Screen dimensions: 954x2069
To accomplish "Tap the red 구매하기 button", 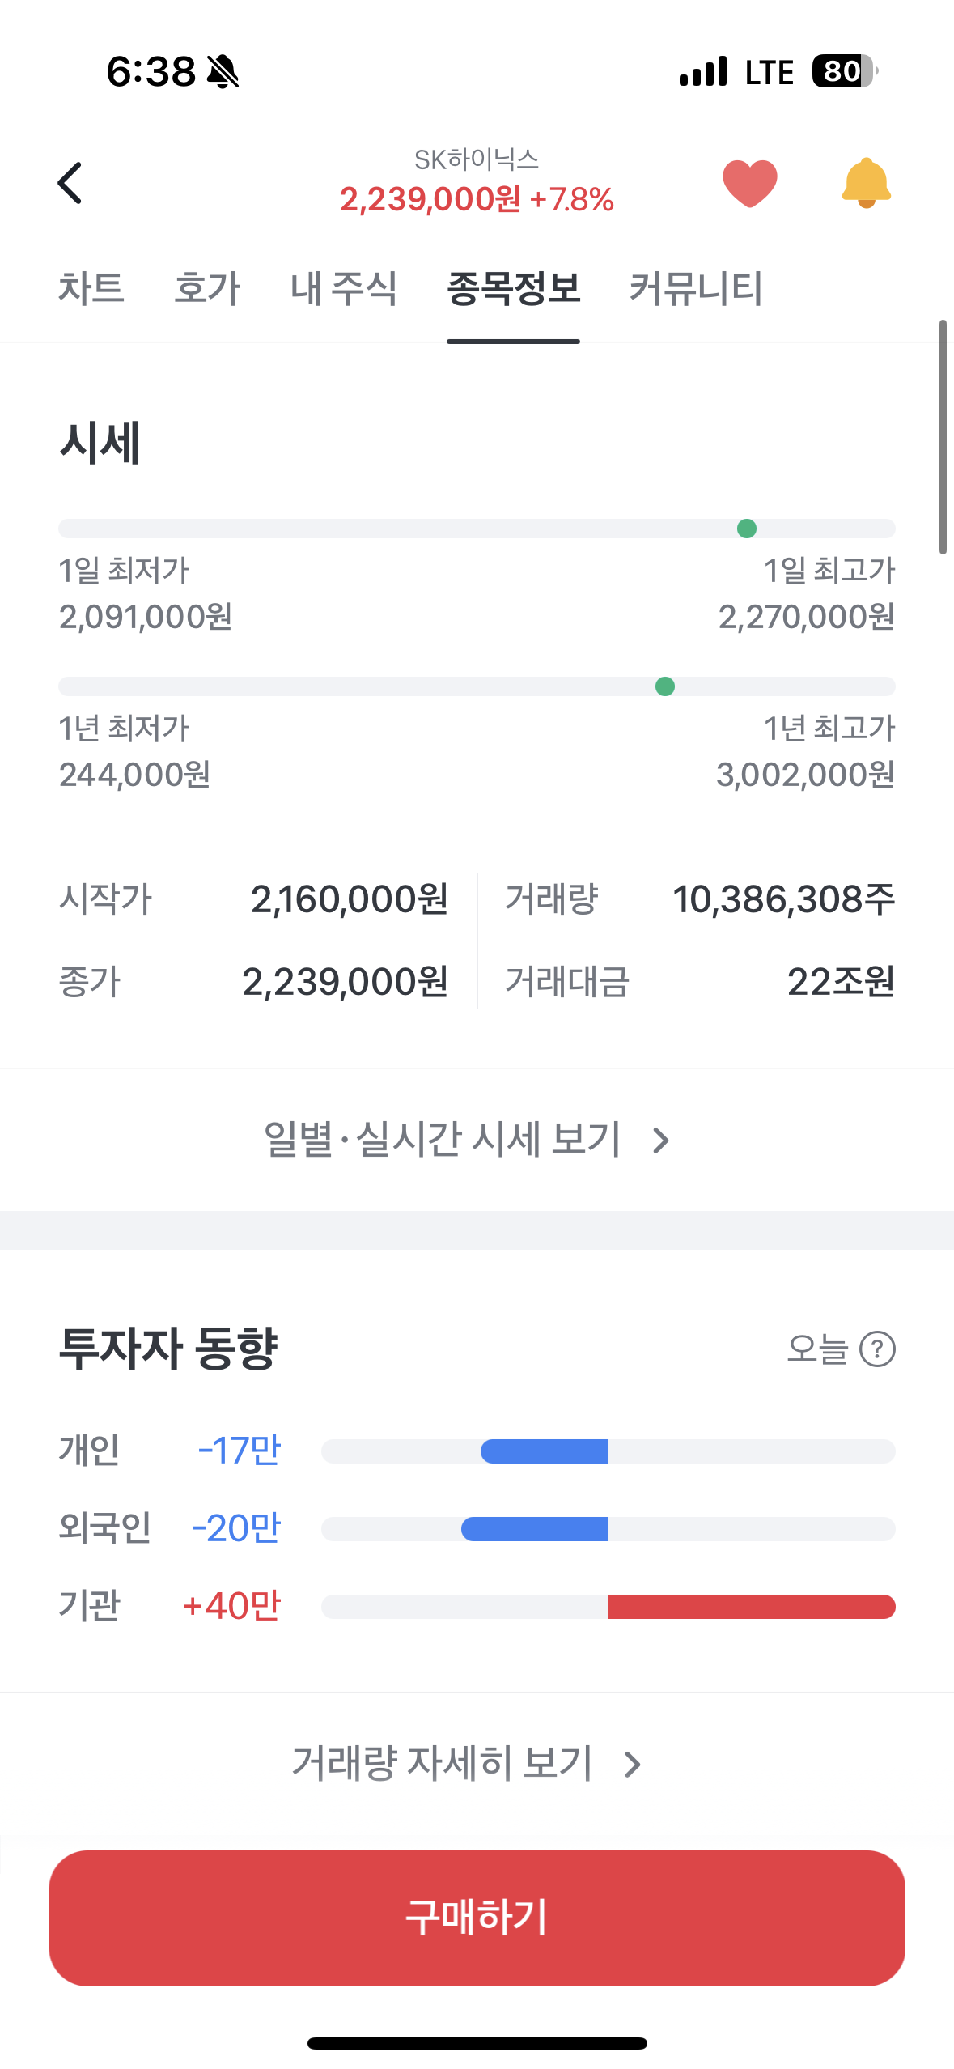I will (x=477, y=1918).
